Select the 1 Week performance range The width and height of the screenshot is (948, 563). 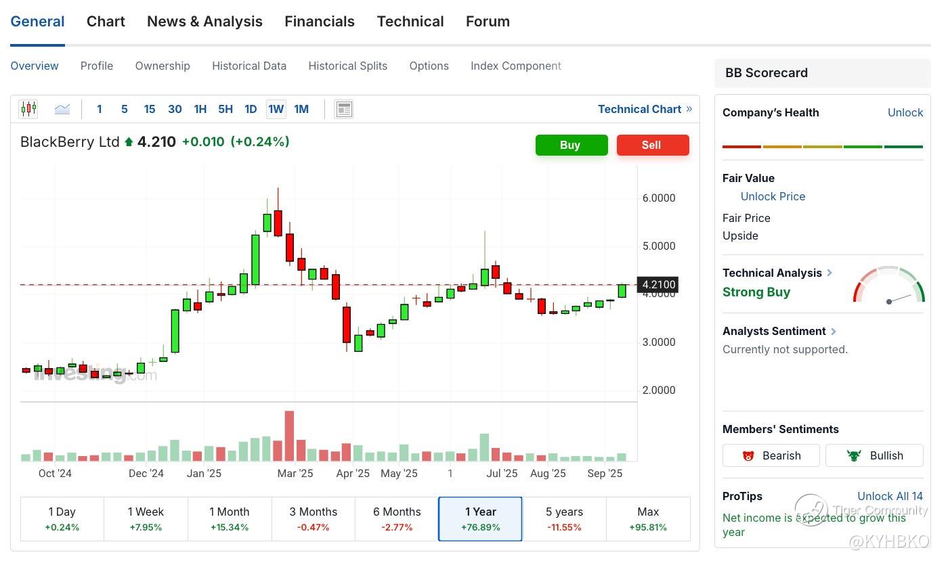coord(146,519)
